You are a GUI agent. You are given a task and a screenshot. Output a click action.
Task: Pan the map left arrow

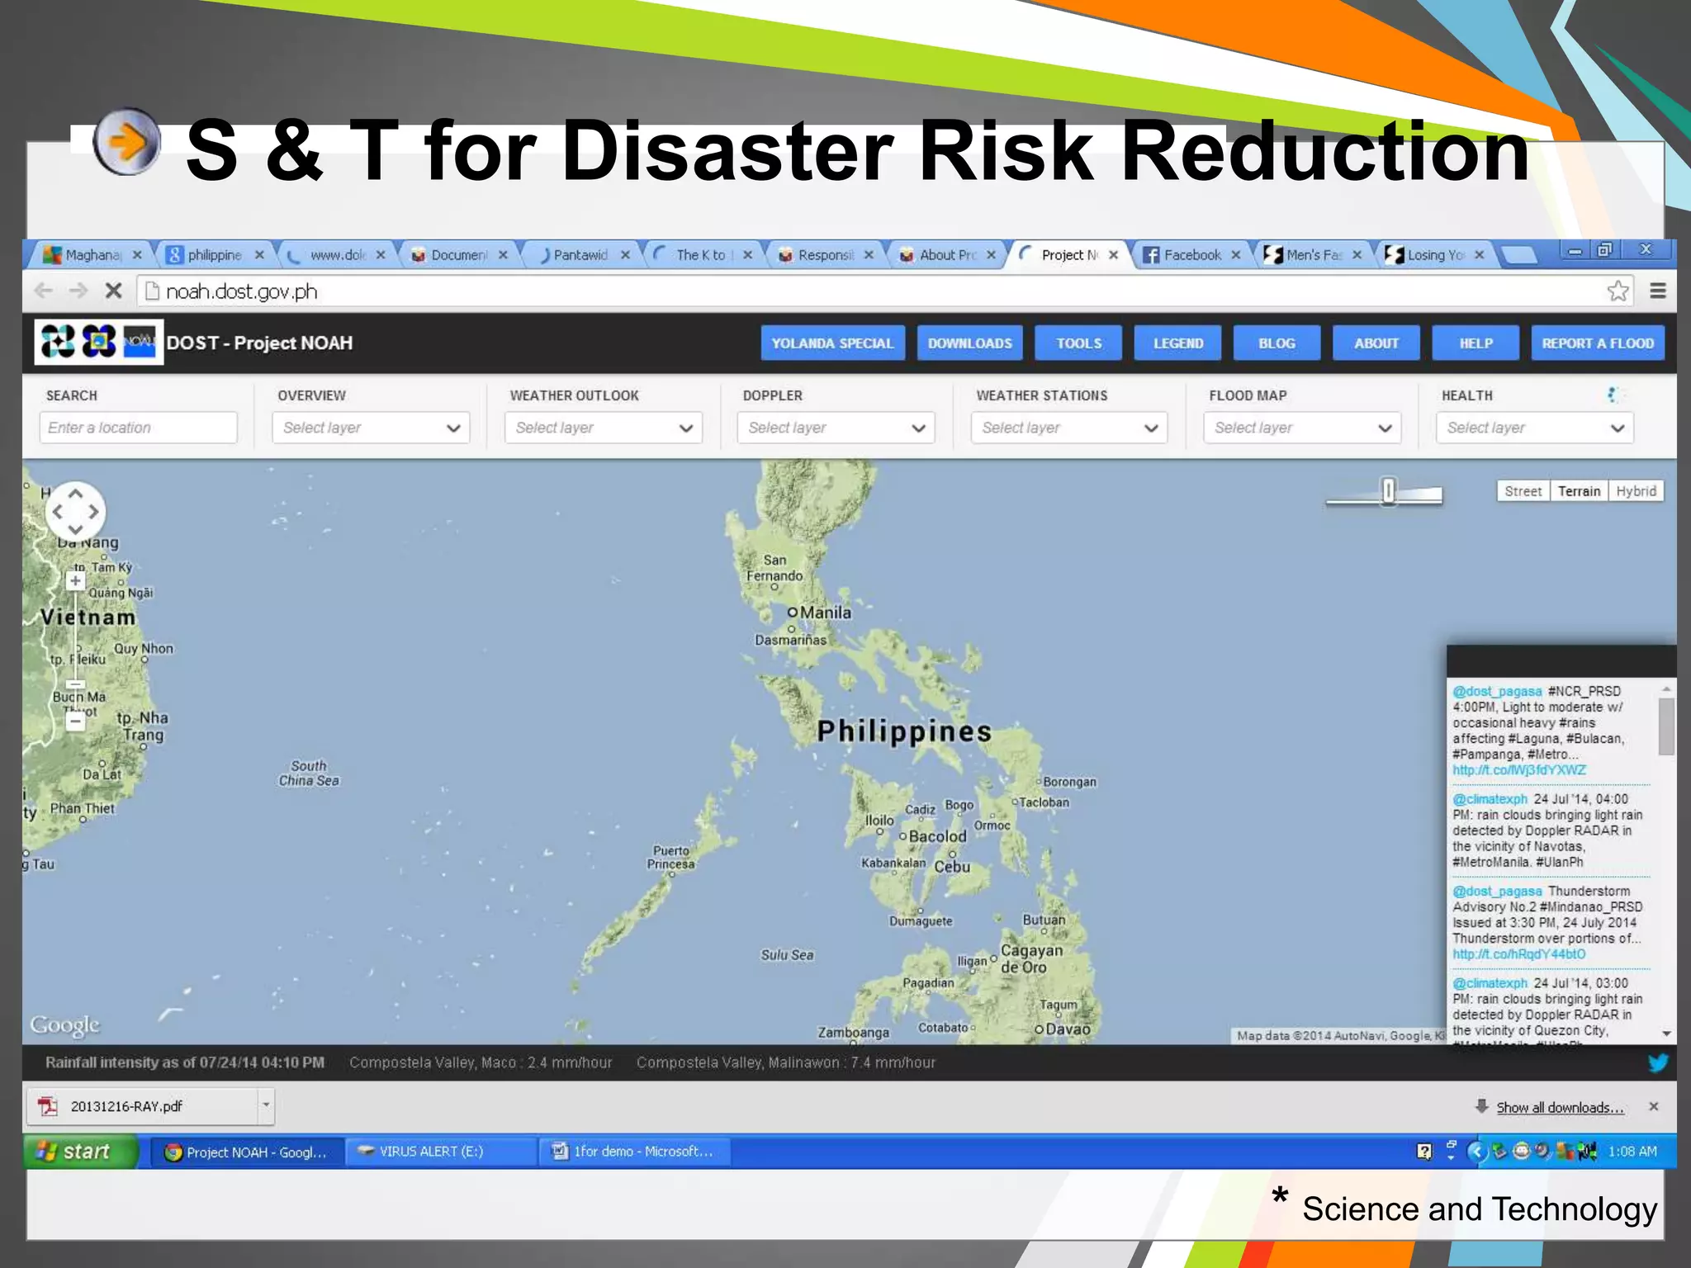point(57,512)
